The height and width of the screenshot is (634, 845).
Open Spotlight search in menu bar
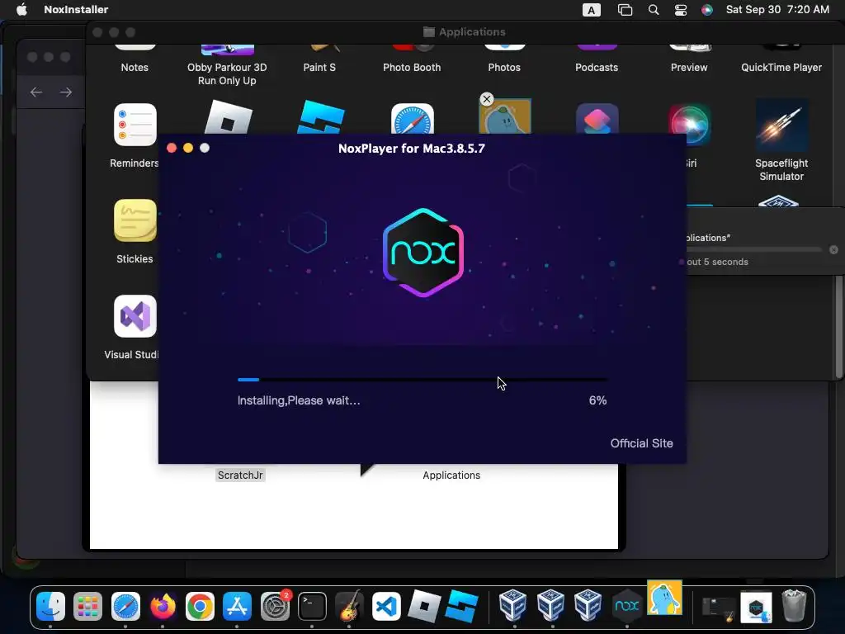(x=654, y=10)
